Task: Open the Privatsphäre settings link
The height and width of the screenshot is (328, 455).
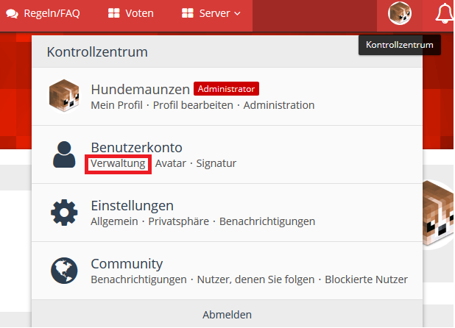Action: click(180, 221)
